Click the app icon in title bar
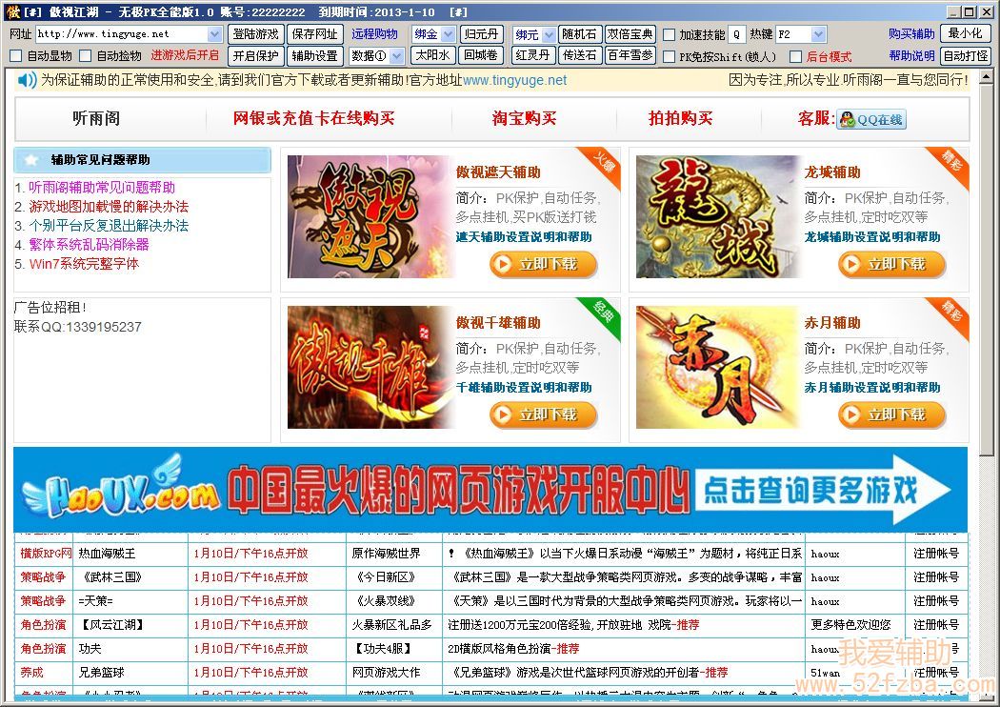This screenshot has width=1000, height=707. pos(12,12)
